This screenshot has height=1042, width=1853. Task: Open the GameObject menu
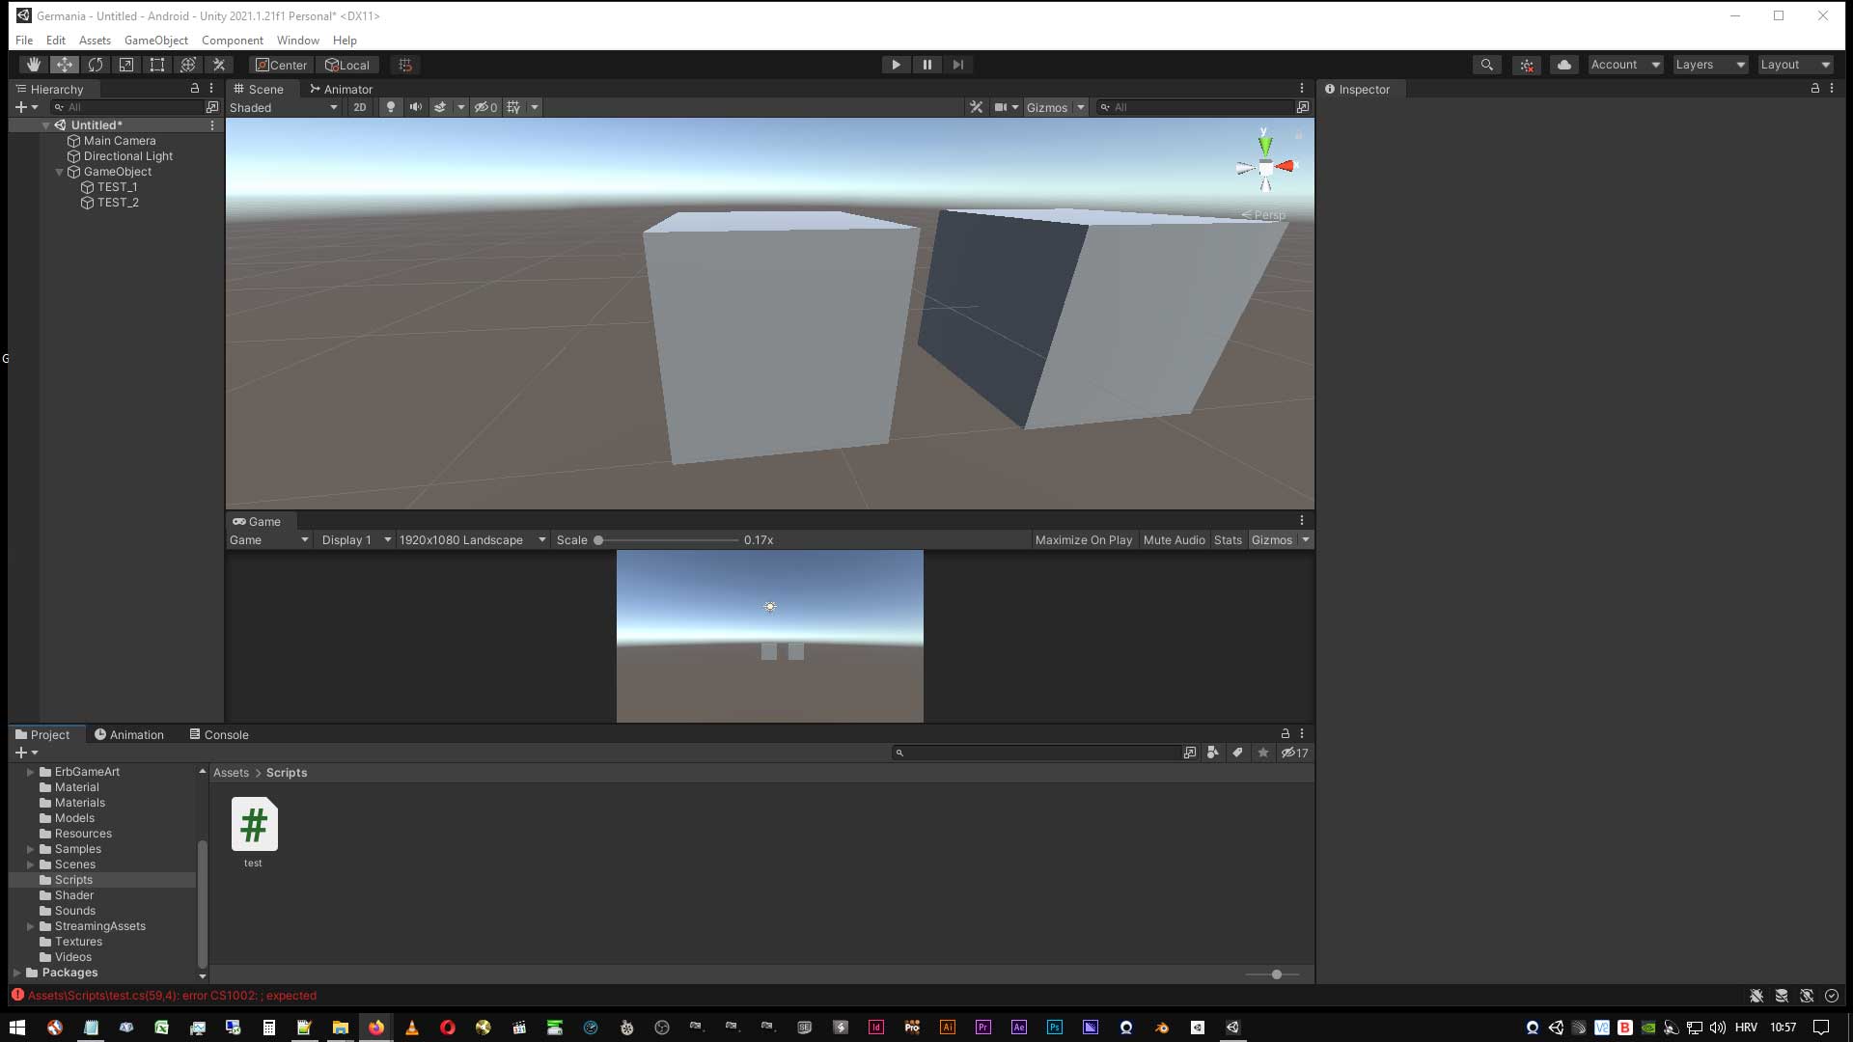[156, 41]
